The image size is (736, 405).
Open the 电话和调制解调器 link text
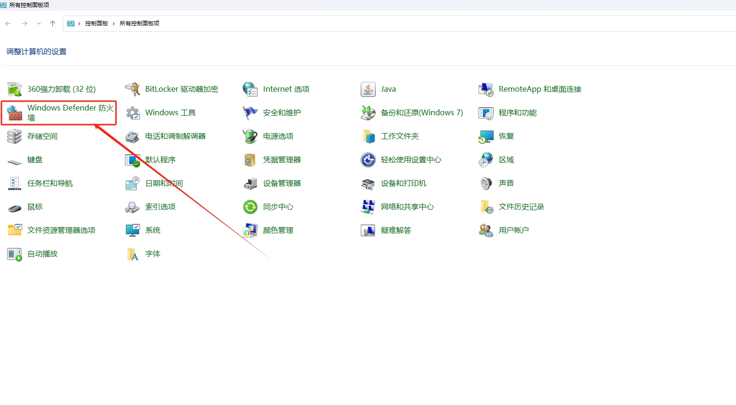click(x=175, y=136)
